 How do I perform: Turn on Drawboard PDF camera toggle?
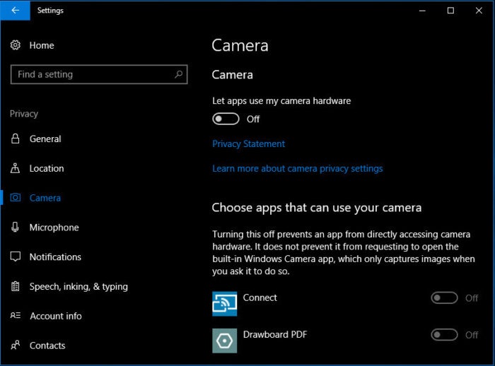coord(444,335)
